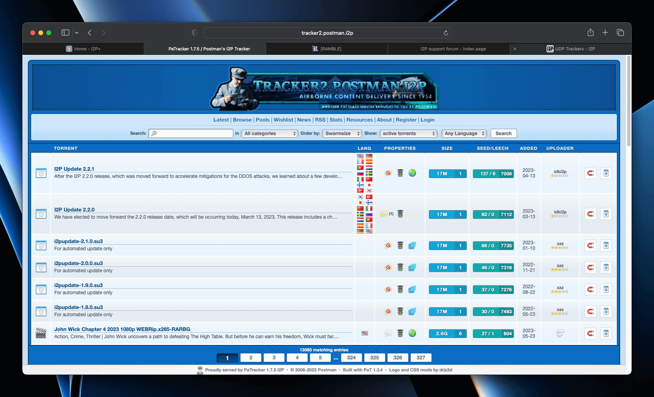Click the magnet icon for i2pupdate-1.9.0.su3
654x397 pixels.
590,289
